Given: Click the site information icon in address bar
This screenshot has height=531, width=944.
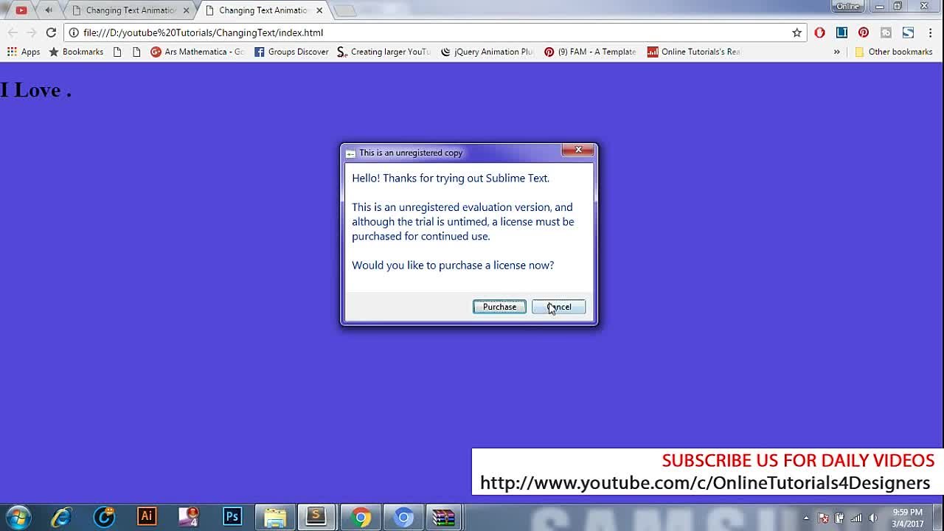Looking at the screenshot, I should coord(74,32).
